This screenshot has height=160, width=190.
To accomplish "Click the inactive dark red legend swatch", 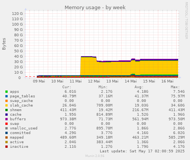I will pyautogui.click(x=6, y=147).
